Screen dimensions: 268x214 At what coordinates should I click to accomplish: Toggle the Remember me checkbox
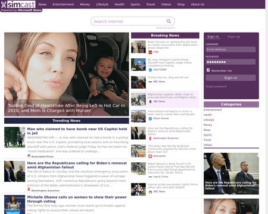208,70
